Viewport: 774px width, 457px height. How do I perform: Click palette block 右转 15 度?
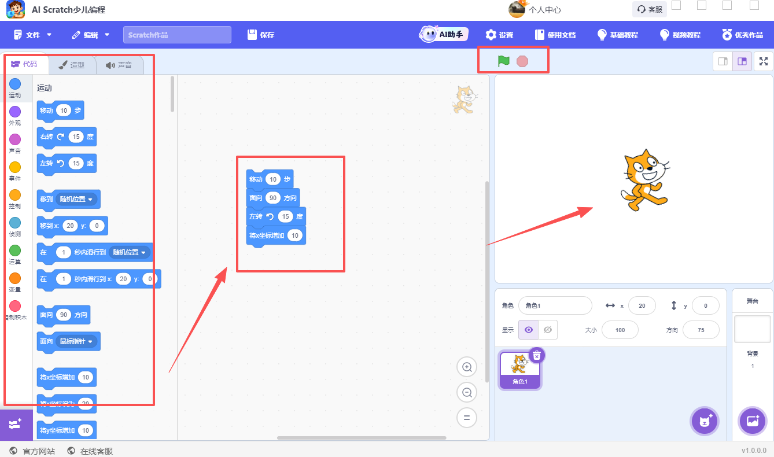(x=67, y=137)
